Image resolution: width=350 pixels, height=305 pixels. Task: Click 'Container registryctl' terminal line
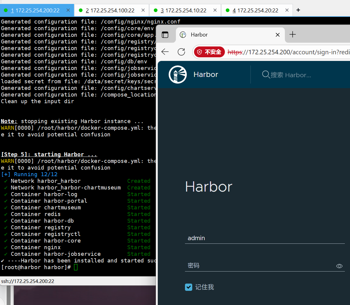(x=46, y=234)
